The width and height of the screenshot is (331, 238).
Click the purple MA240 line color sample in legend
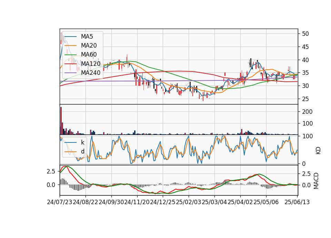70,73
